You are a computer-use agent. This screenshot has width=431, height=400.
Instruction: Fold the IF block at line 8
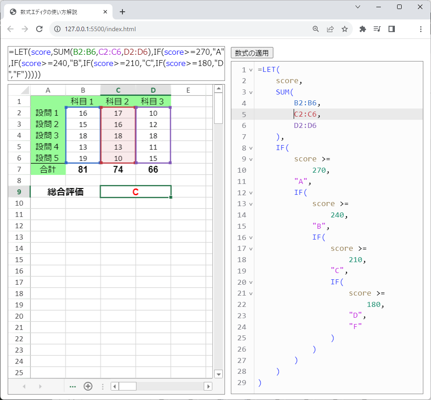[x=251, y=148]
